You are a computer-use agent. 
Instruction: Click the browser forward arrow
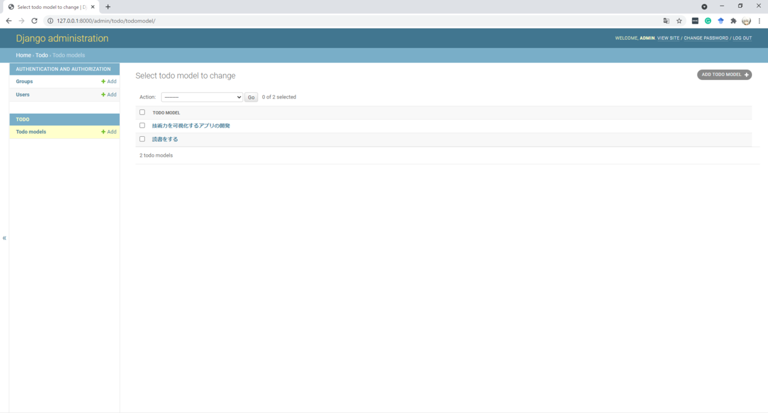(x=21, y=20)
